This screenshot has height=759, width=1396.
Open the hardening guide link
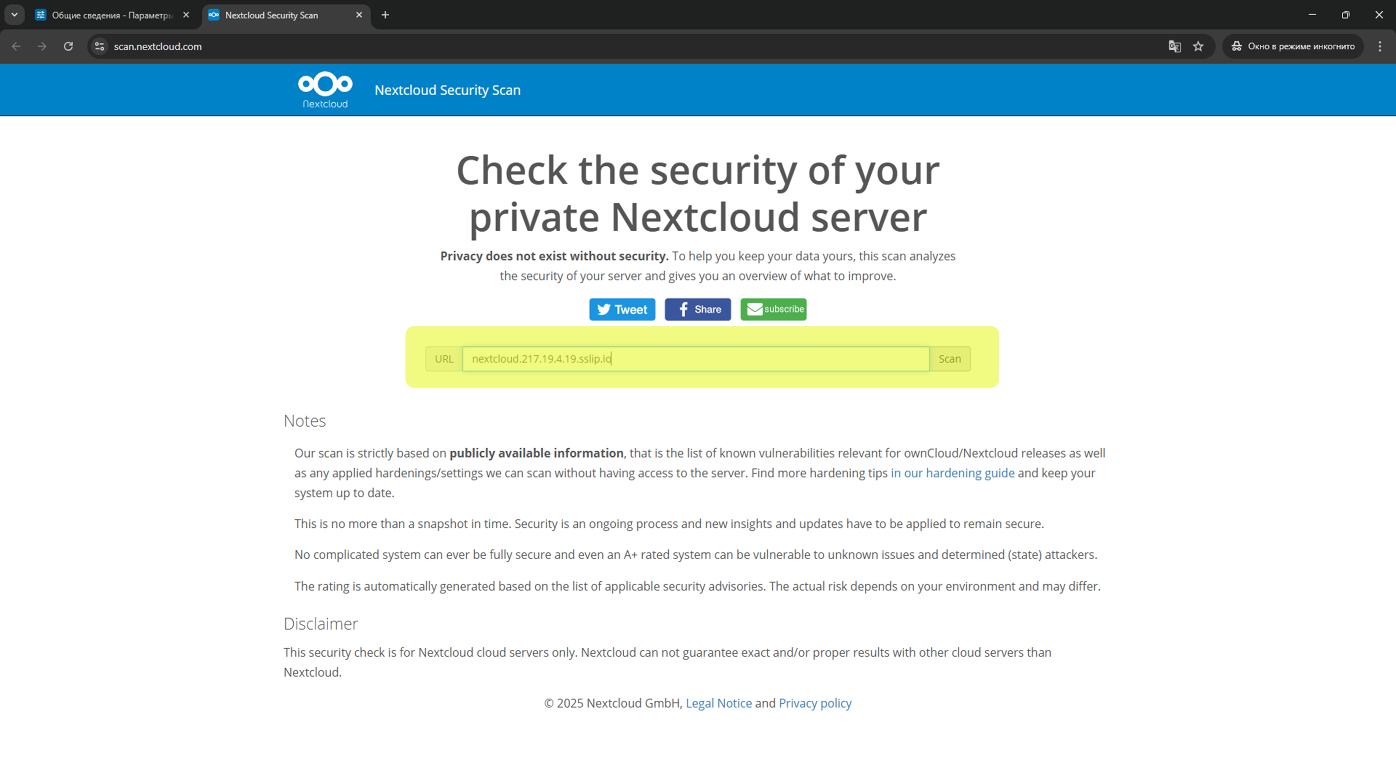[x=952, y=473]
